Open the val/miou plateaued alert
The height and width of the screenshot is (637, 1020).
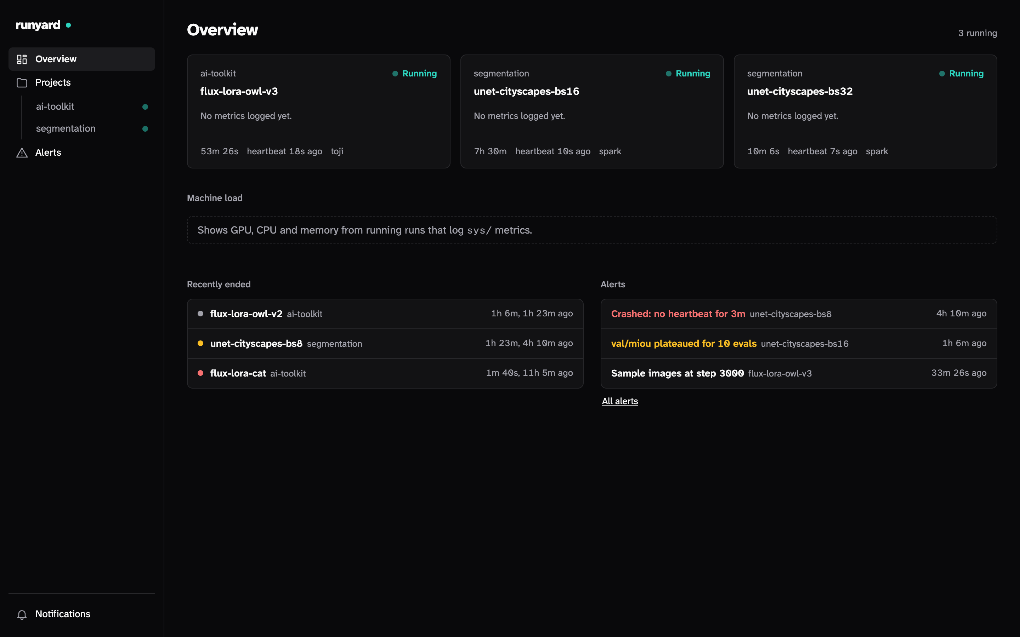799,343
